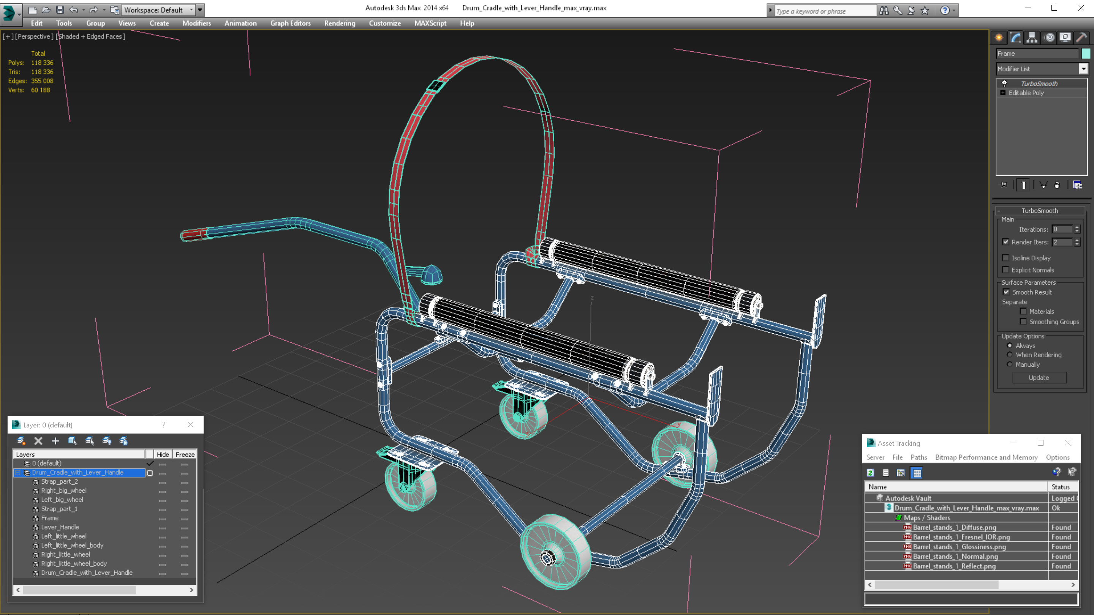The image size is (1094, 615).
Task: Select Manually update option
Action: pyautogui.click(x=1010, y=364)
